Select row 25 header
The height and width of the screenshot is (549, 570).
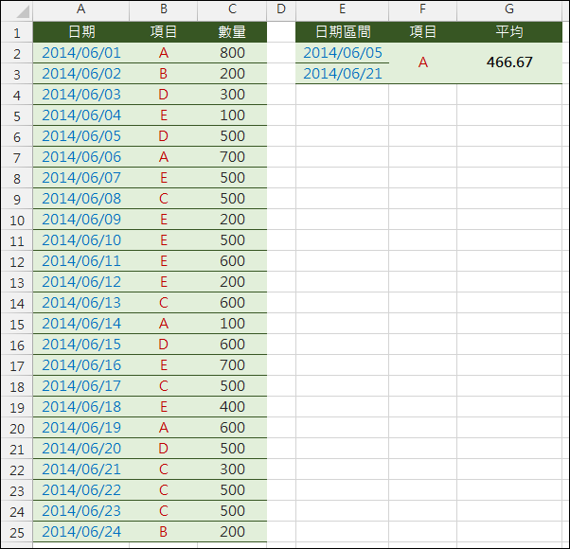[17, 533]
